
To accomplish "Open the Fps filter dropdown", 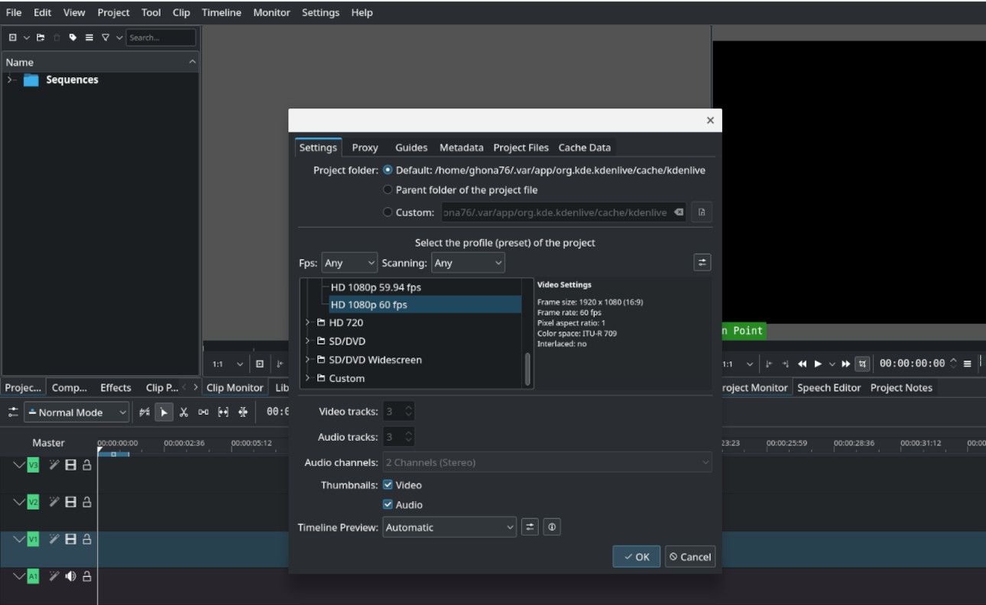I will point(349,262).
